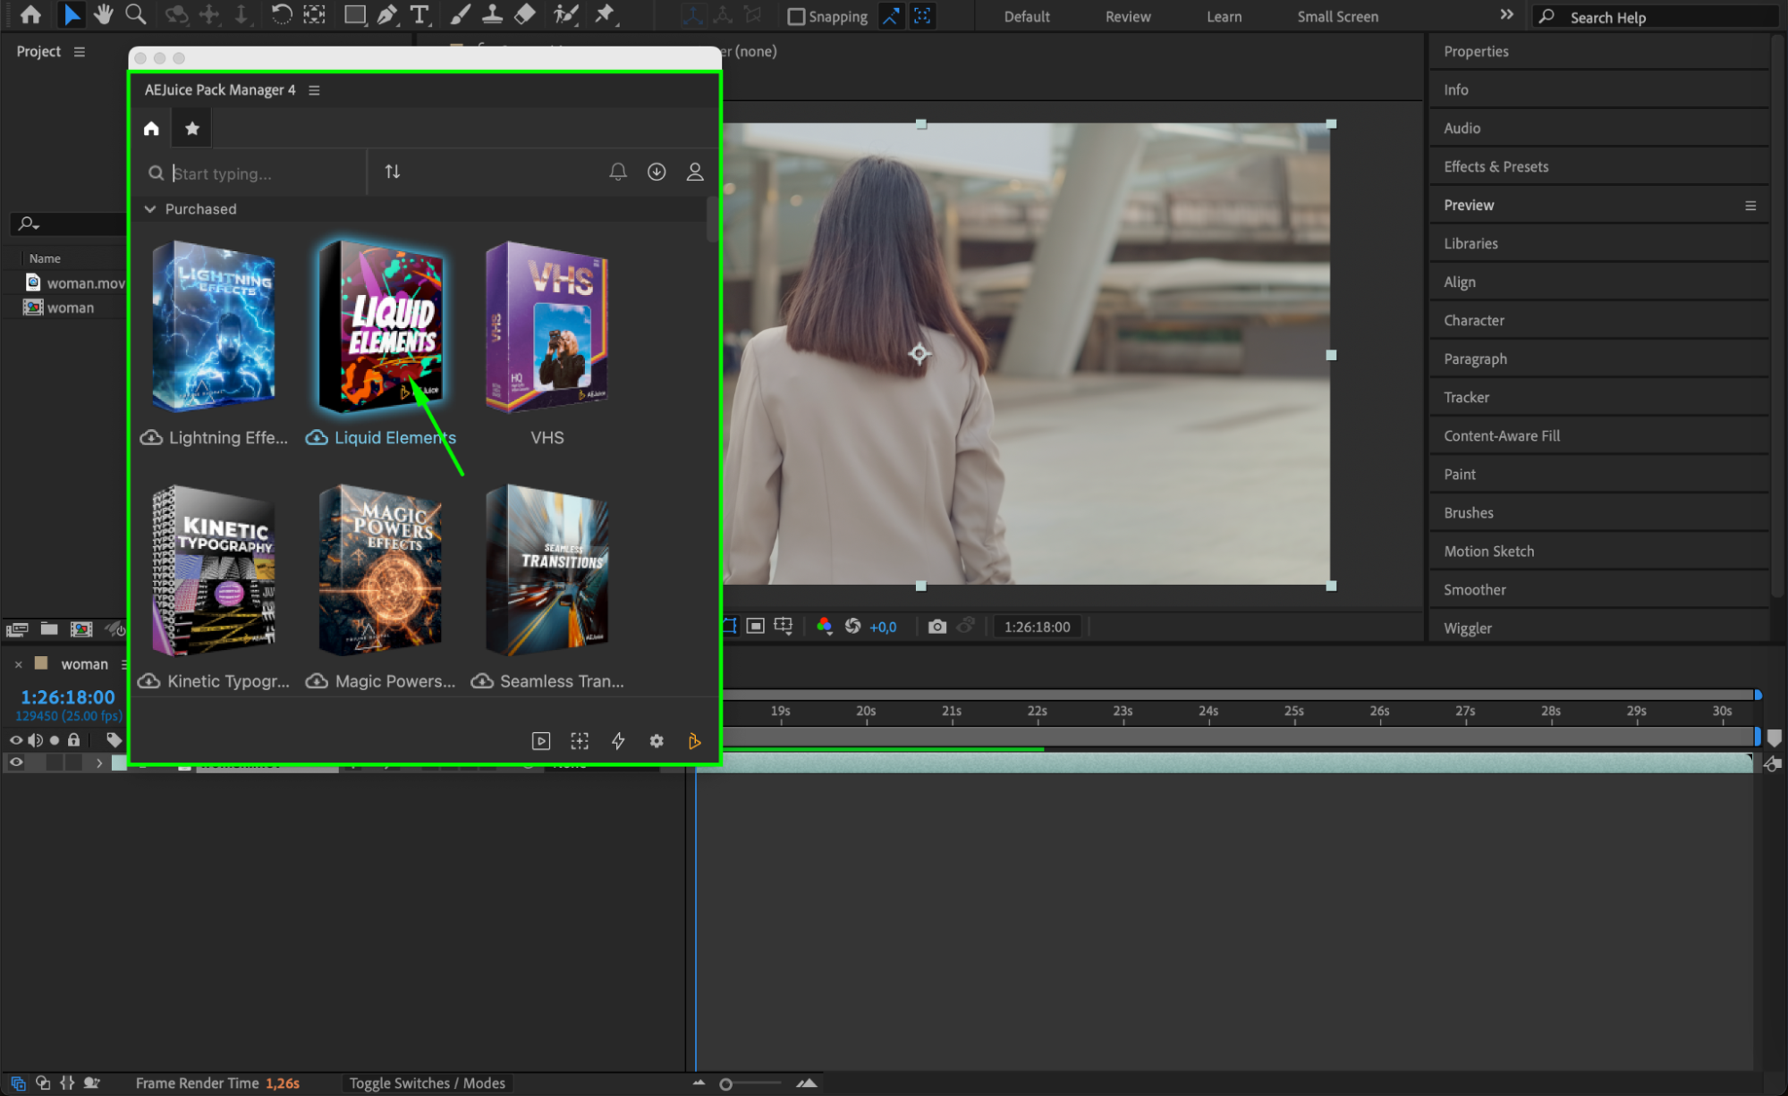Expand hidden workspaces double-arrow

[1506, 15]
